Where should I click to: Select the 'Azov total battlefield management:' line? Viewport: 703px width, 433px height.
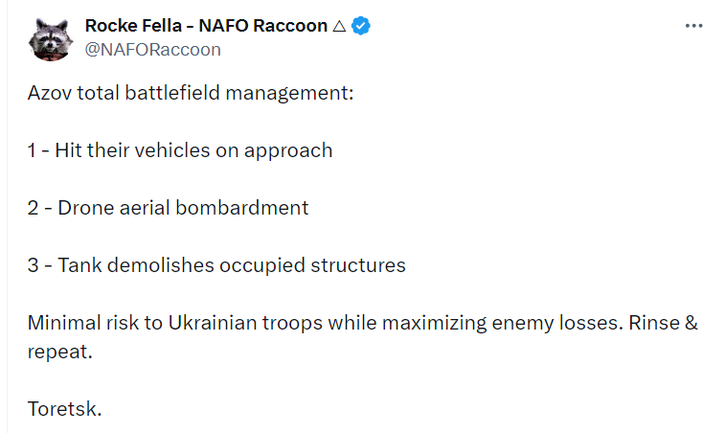pos(191,93)
